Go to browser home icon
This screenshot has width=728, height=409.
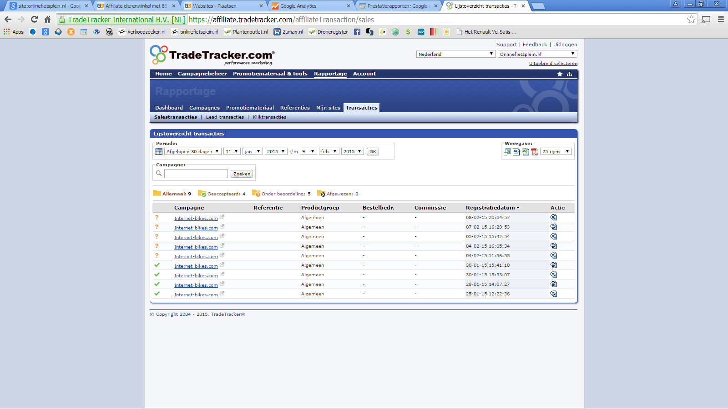(47, 19)
